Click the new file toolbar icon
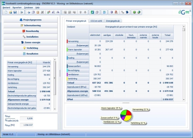The height and width of the screenshot is (138, 193). 6,12
